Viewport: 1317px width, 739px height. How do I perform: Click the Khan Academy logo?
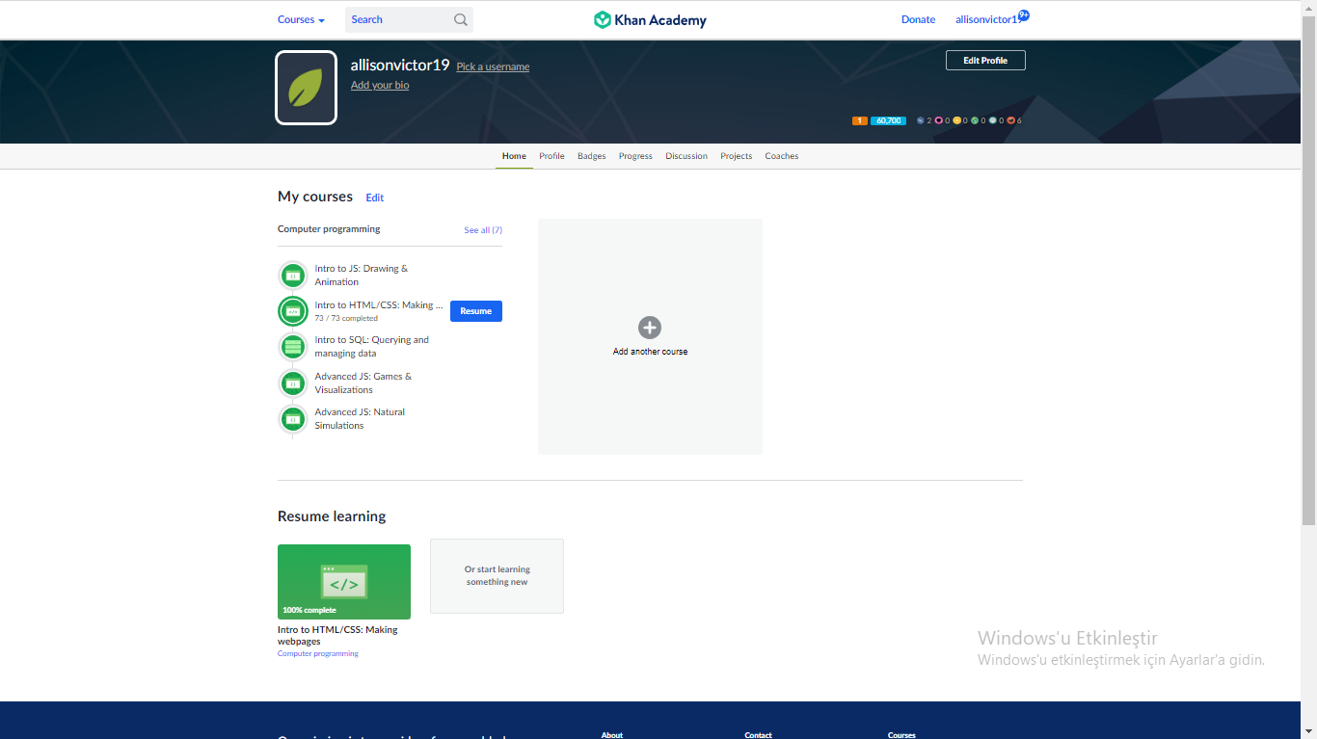click(650, 19)
